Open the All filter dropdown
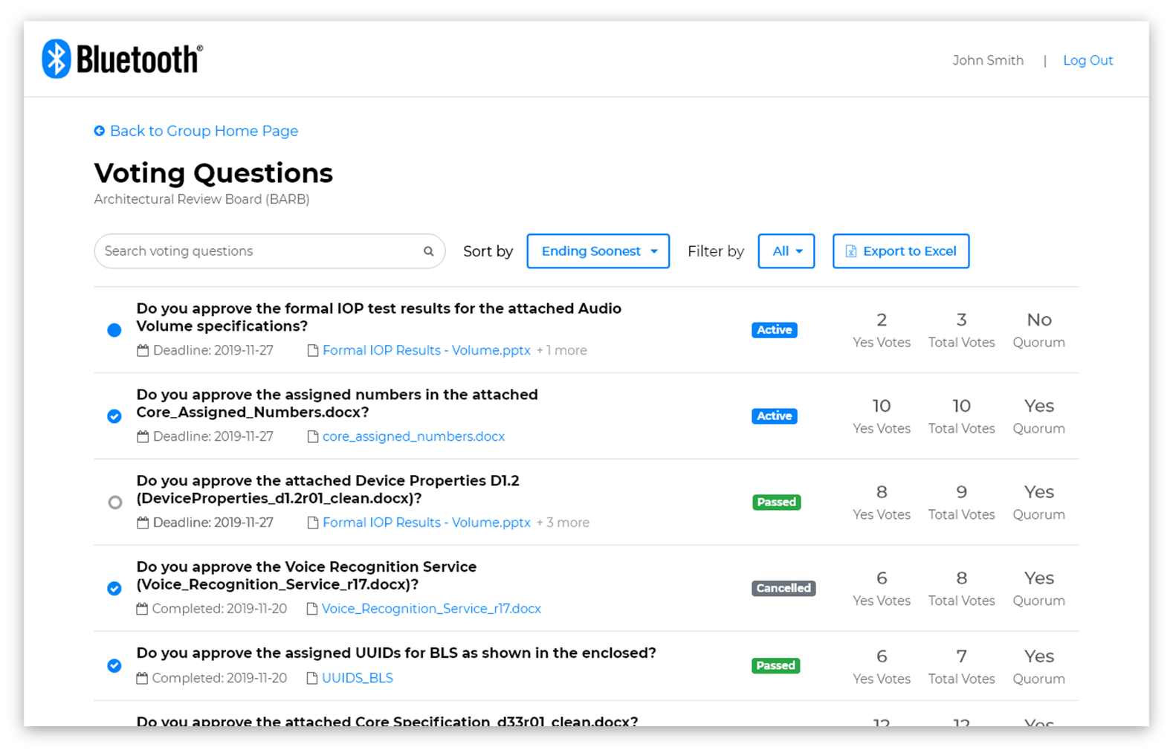 click(x=786, y=251)
